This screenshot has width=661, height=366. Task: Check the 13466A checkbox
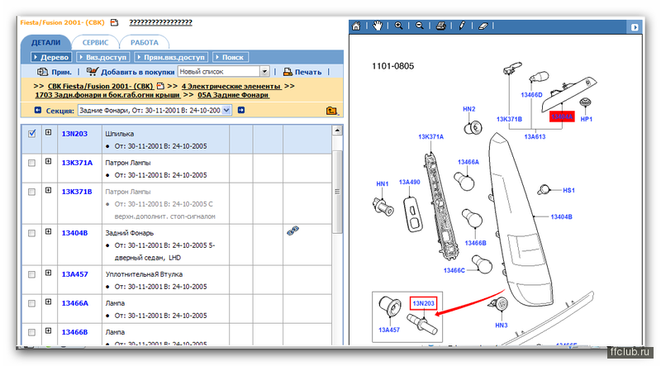pos(31,303)
